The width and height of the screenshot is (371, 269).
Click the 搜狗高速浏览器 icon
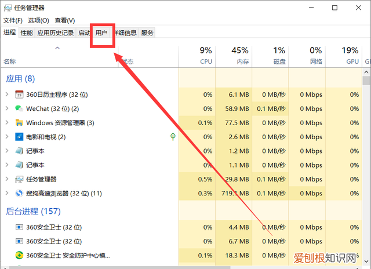(x=19, y=193)
